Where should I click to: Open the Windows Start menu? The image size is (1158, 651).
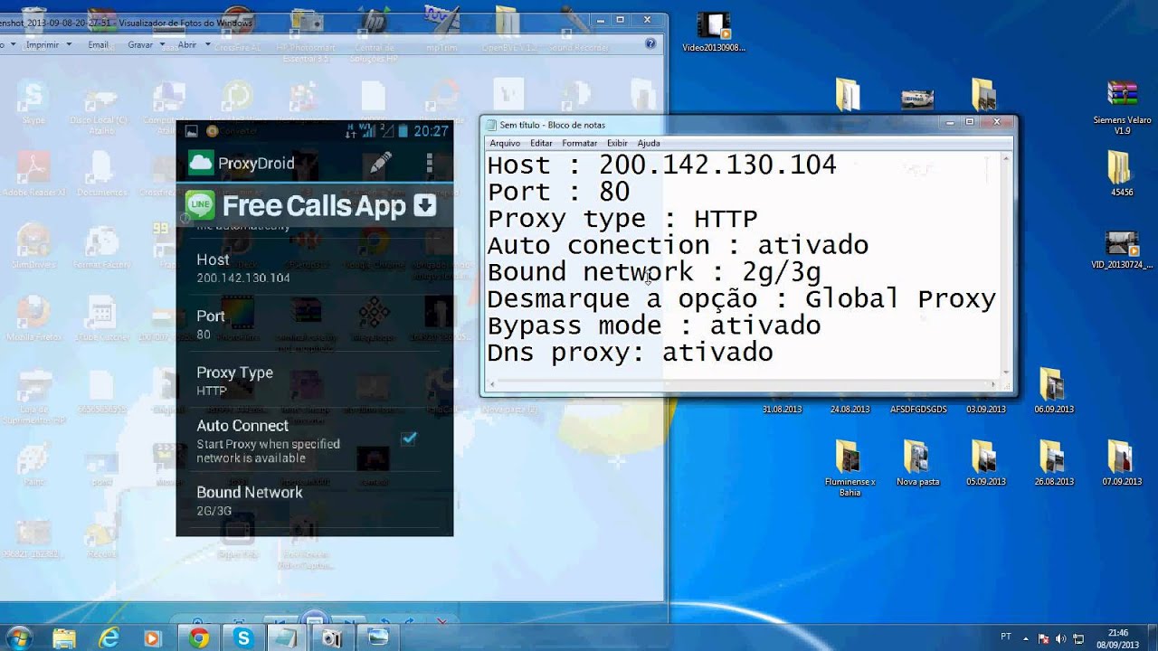click(x=17, y=637)
